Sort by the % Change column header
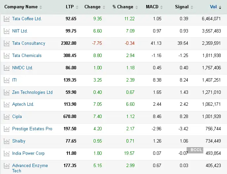 (x=123, y=7)
